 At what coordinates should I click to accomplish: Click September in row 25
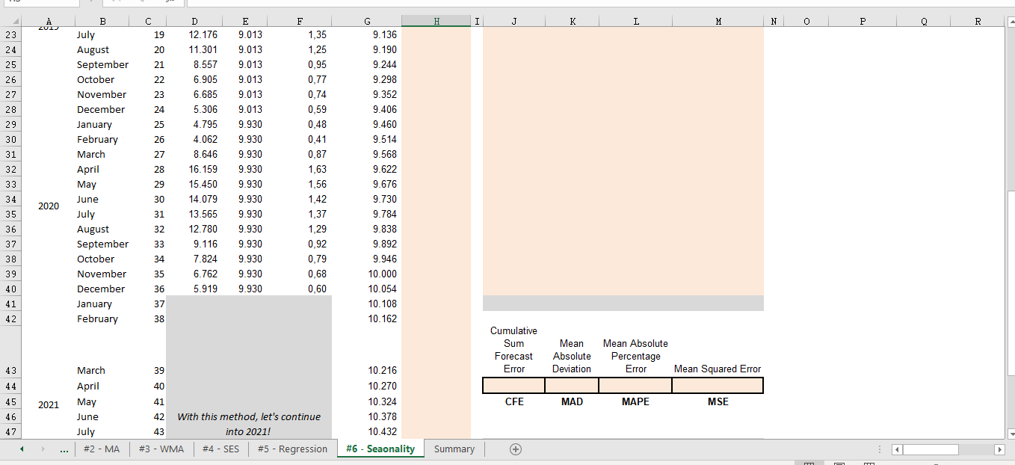[x=102, y=65]
